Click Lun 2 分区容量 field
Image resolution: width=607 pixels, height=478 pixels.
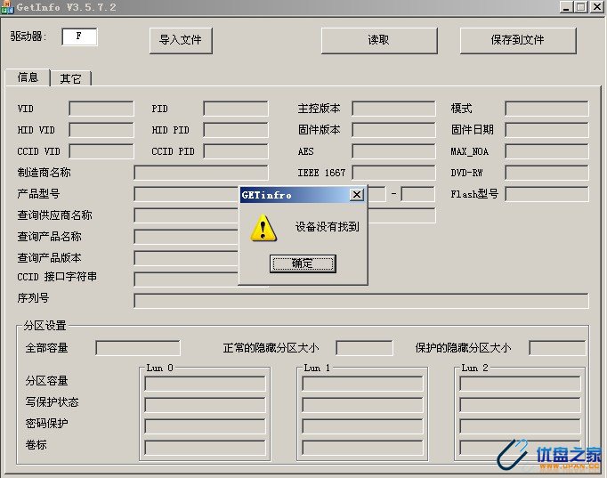coord(520,384)
